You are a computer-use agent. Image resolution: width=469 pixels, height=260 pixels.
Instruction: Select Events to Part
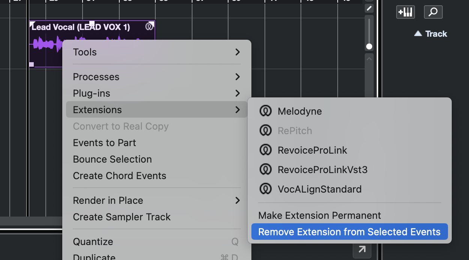point(104,143)
